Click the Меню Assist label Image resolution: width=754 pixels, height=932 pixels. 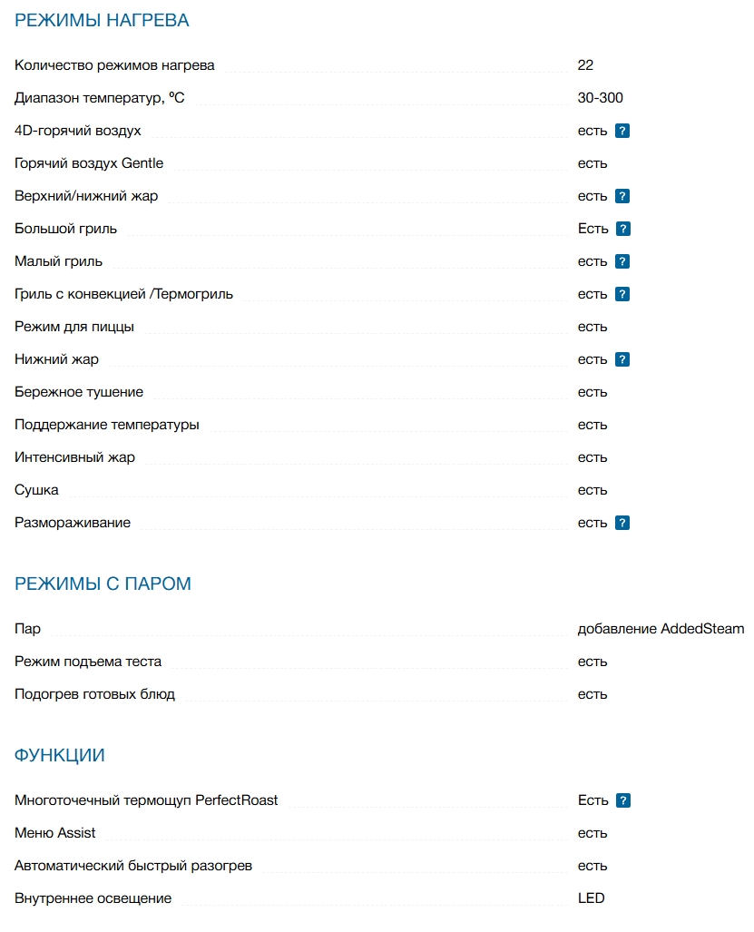point(55,833)
